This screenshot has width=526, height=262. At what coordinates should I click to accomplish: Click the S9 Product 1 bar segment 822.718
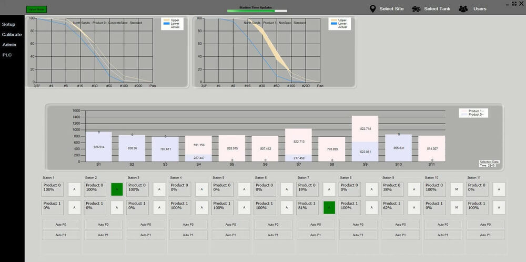[366, 129]
